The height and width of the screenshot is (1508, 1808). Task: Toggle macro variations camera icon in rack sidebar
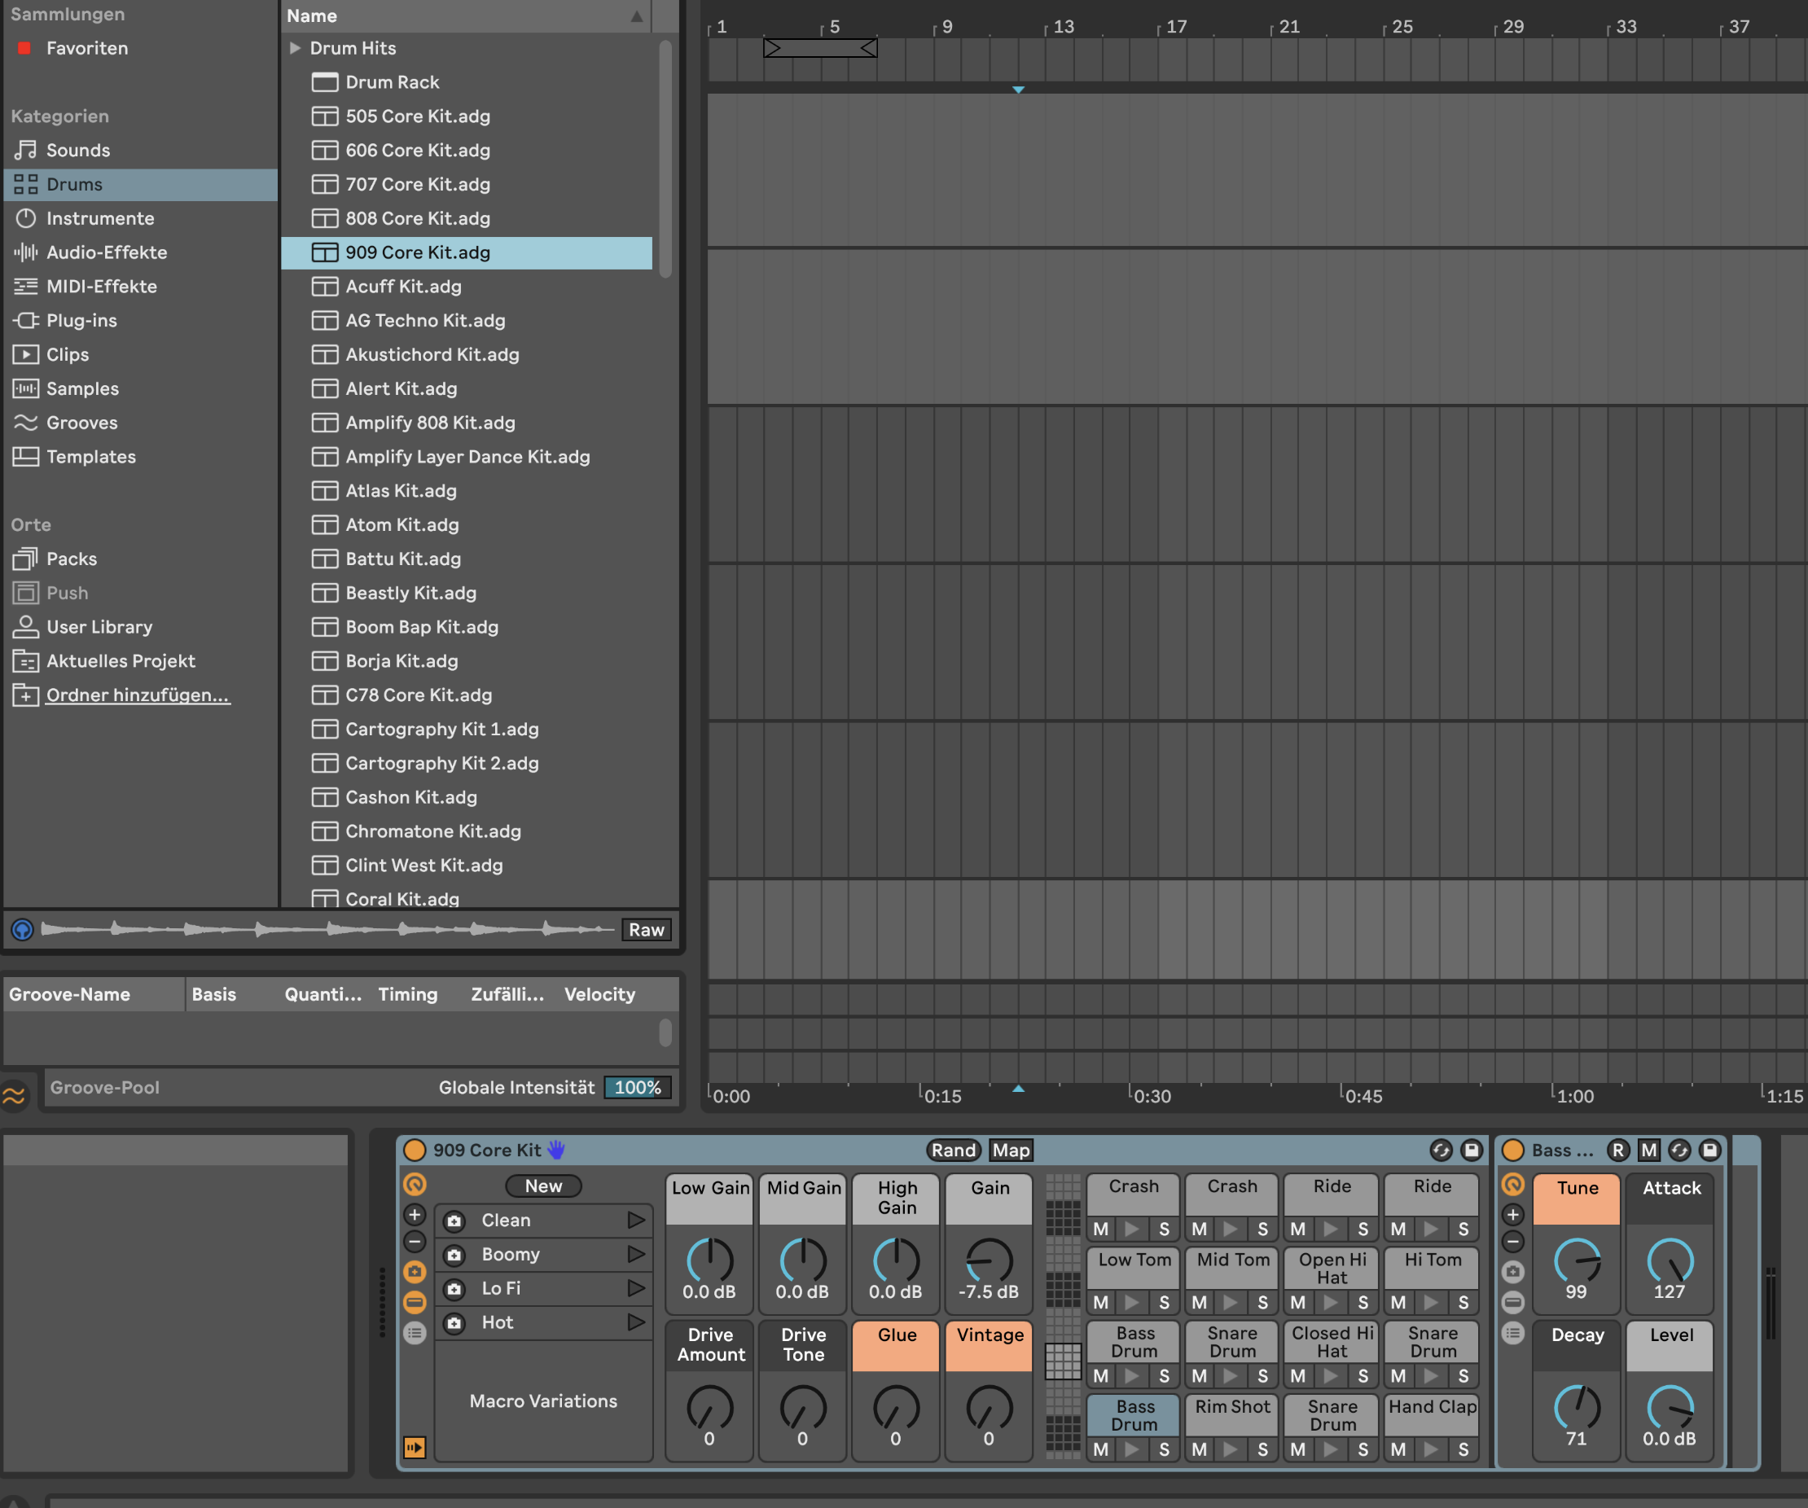[x=414, y=1271]
